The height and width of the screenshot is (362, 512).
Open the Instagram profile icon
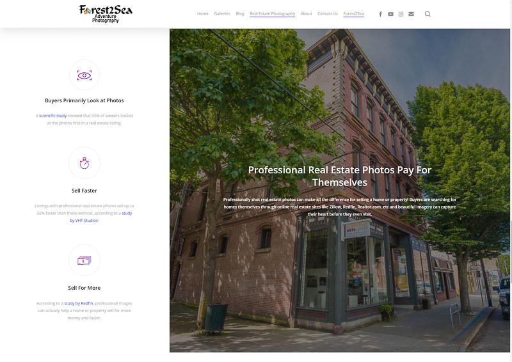point(401,14)
